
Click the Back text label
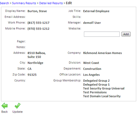pos(5,112)
